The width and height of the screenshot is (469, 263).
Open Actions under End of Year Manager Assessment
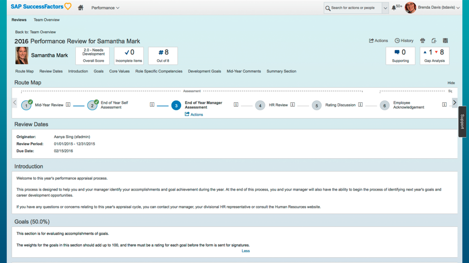point(194,114)
